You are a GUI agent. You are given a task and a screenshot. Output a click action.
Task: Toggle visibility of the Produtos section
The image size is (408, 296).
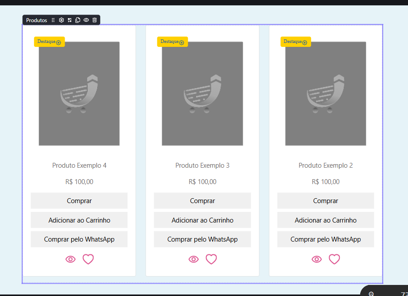(x=86, y=20)
